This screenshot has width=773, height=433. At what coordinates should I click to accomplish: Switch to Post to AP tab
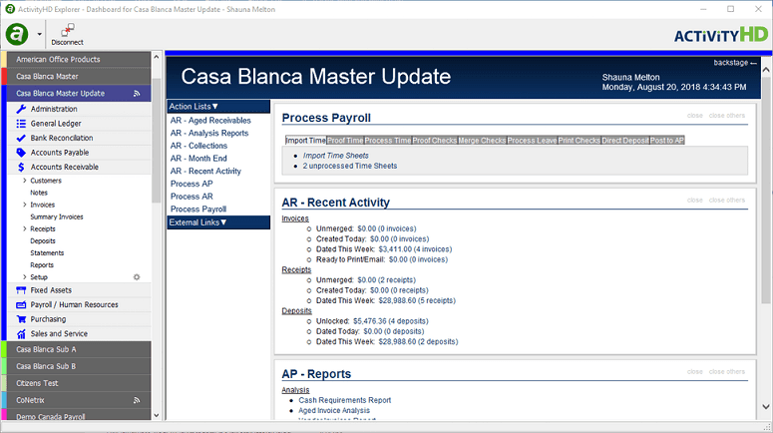667,141
